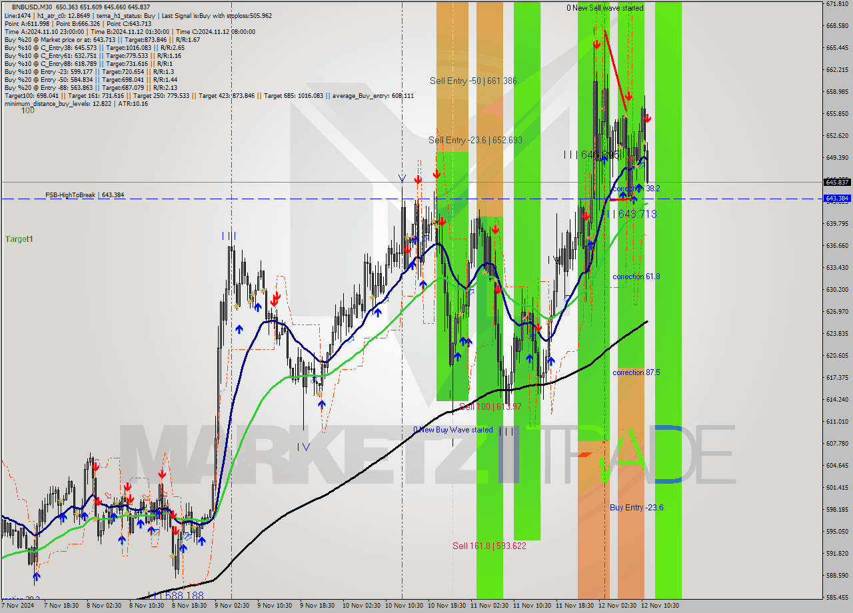Select 652.620 on the price axis
853x613 pixels.
(837, 136)
